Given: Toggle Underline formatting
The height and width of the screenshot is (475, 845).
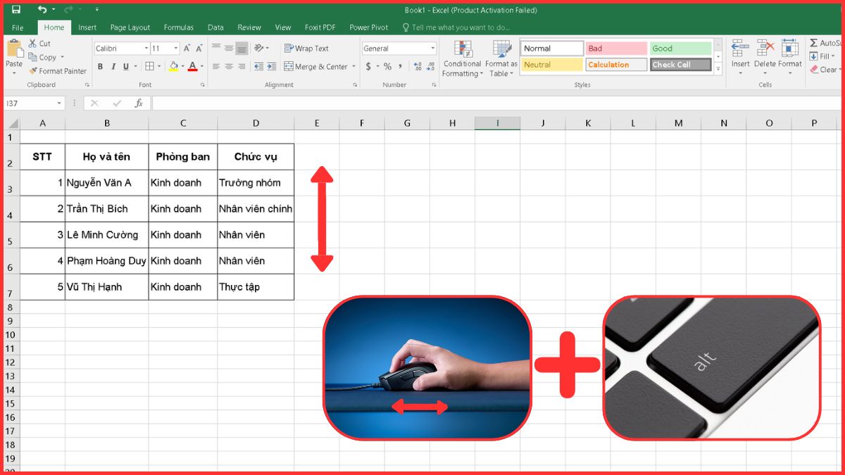Looking at the screenshot, I should (126, 67).
